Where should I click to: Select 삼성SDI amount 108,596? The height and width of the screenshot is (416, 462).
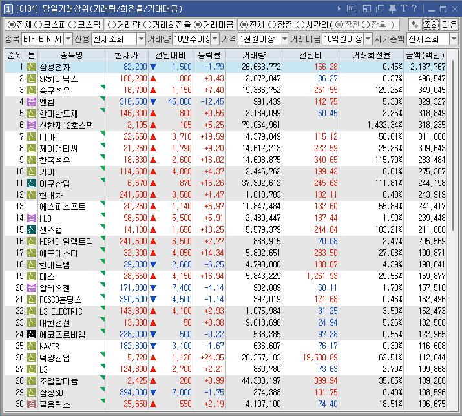[x=432, y=393]
